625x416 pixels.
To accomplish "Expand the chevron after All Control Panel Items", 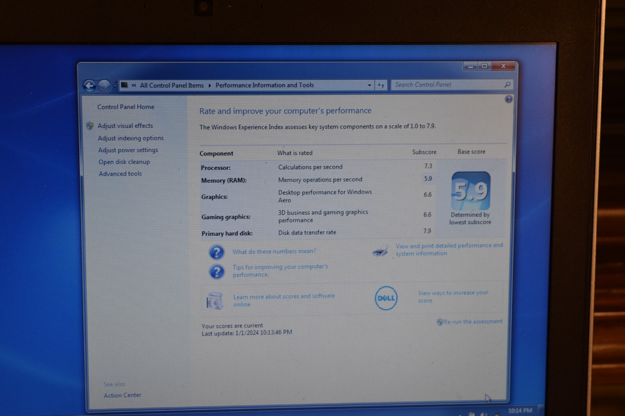I will tap(210, 85).
